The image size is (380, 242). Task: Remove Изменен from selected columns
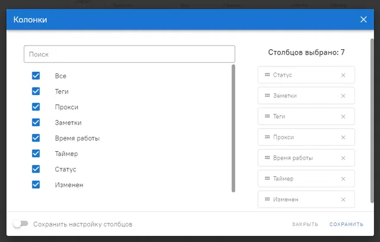[x=343, y=200]
